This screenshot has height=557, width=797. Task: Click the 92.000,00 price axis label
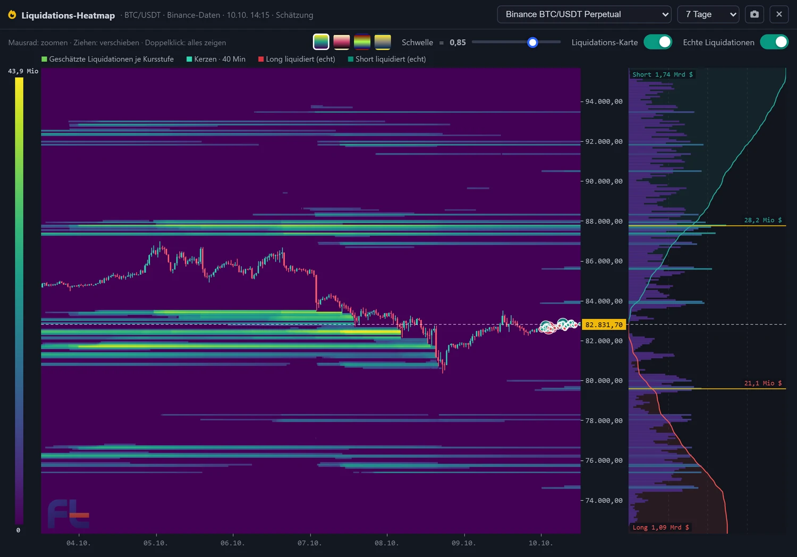(604, 141)
